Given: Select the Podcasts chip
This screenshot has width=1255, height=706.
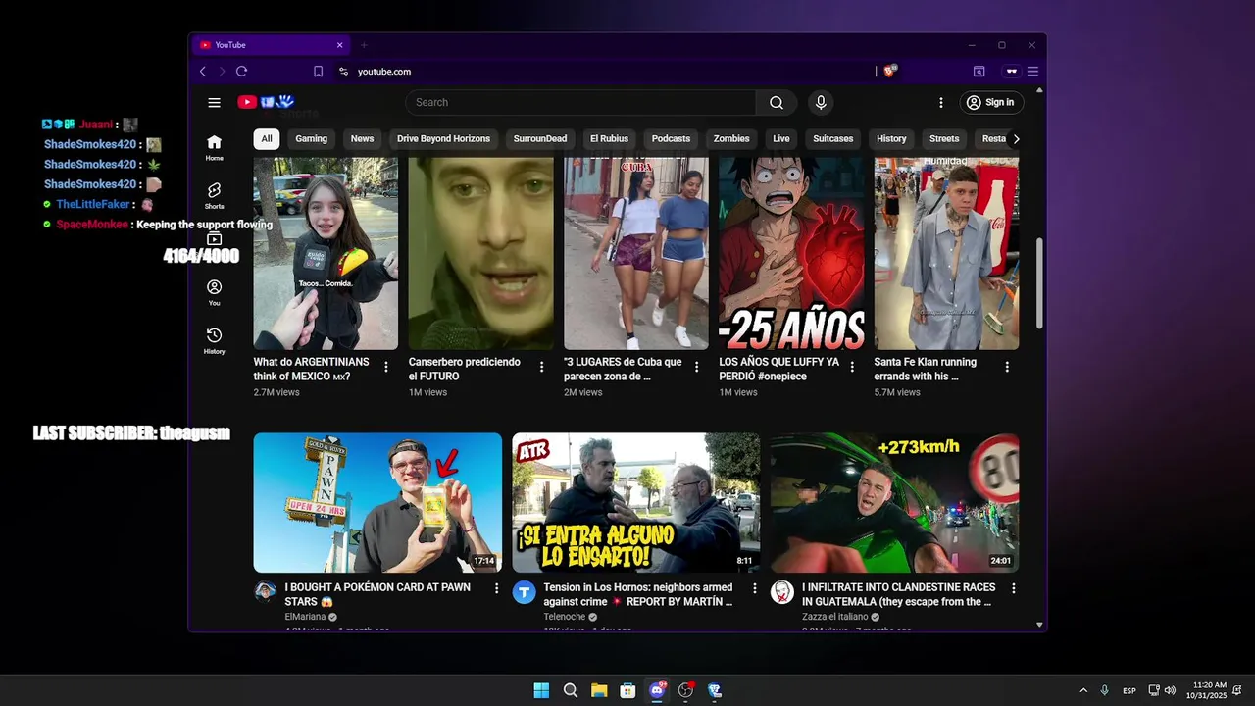Looking at the screenshot, I should pos(671,138).
